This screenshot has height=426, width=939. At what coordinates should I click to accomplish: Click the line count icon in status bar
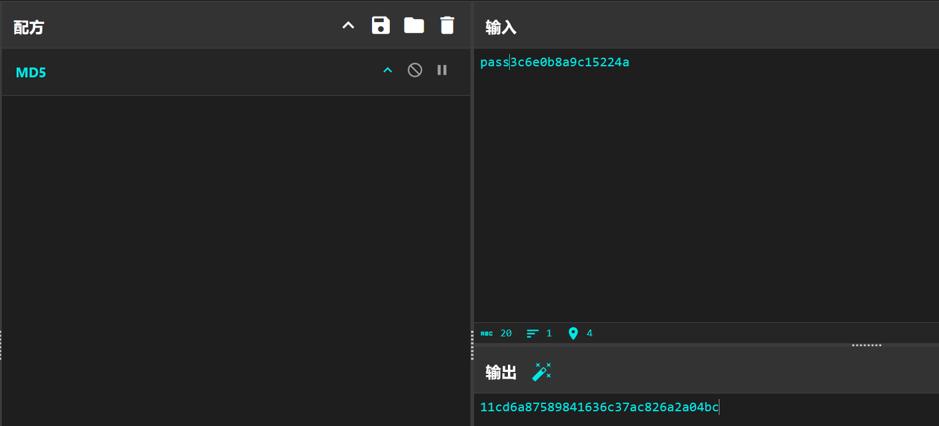click(x=533, y=333)
